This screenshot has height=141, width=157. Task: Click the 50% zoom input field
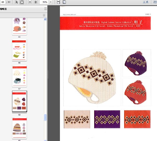tap(44, 2)
